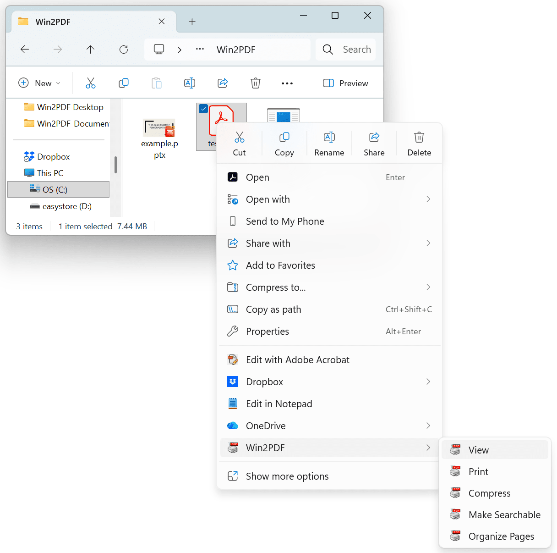
Task: Click the Paste icon in the toolbar
Action: pyautogui.click(x=157, y=83)
